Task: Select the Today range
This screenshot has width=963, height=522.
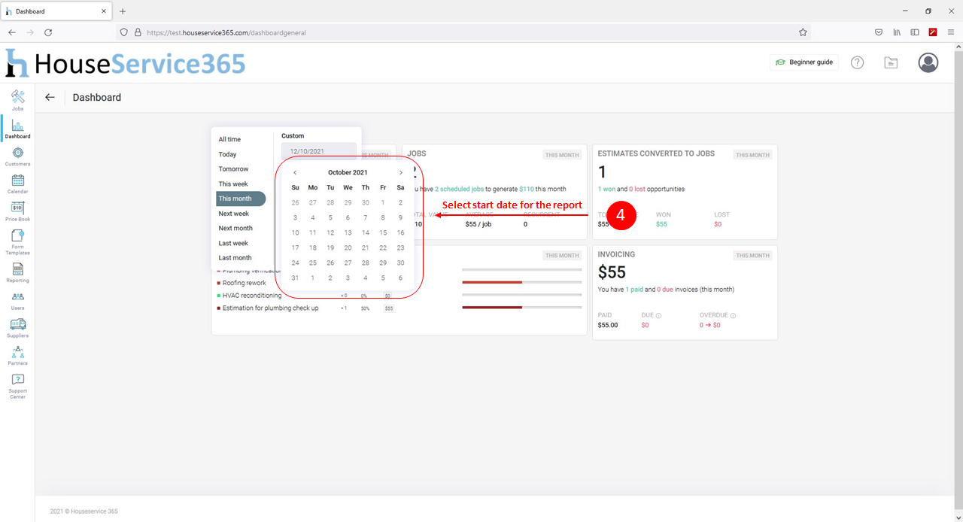Action: 227,154
